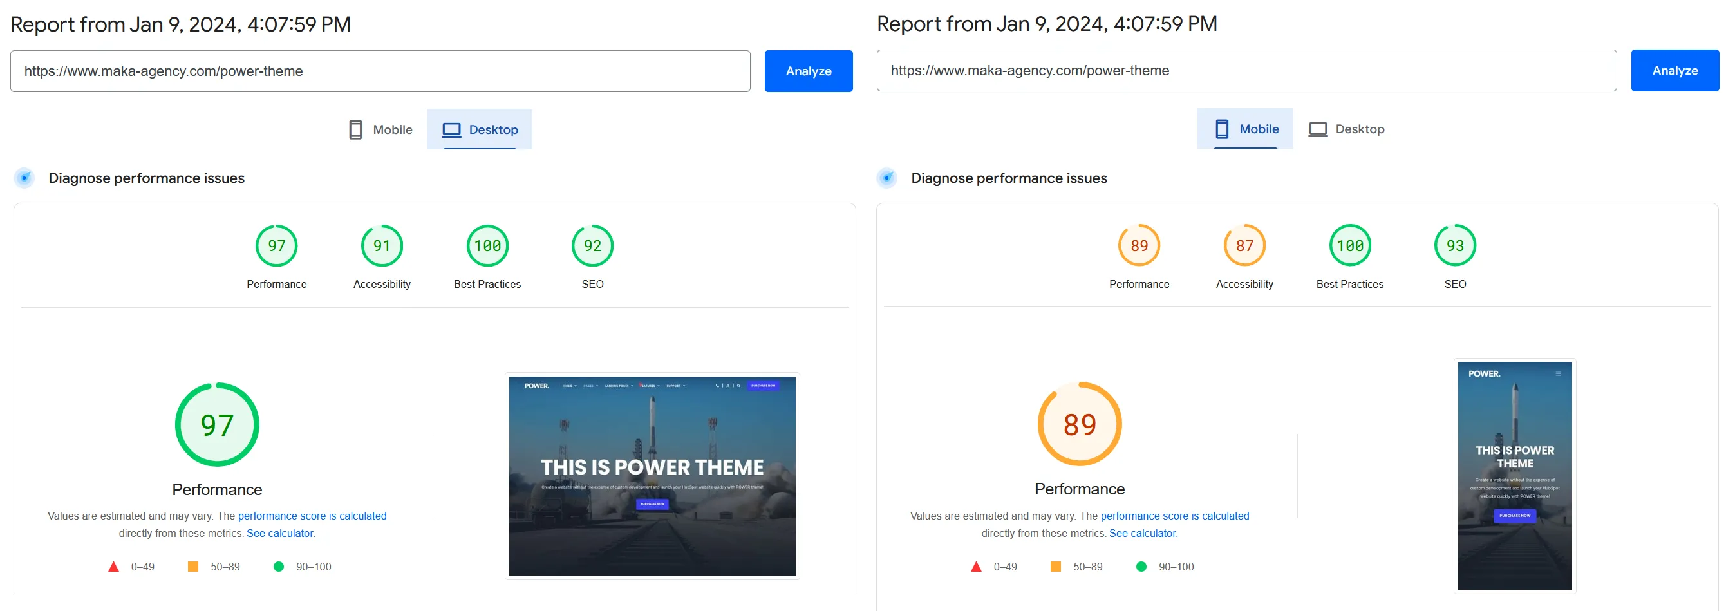
Task: Click the desktop page screenshot thumbnail
Action: pos(652,476)
